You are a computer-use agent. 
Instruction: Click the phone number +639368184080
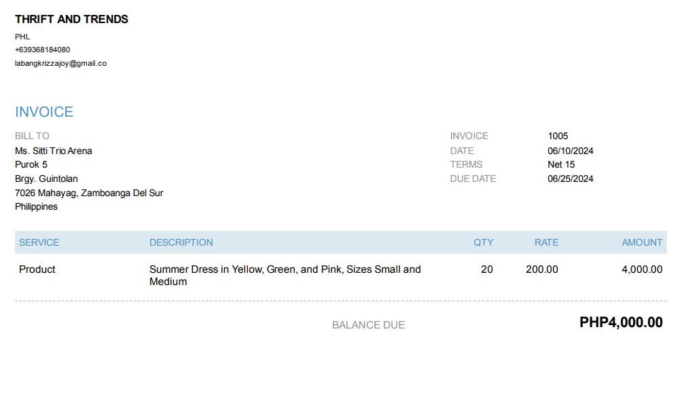[x=42, y=50]
